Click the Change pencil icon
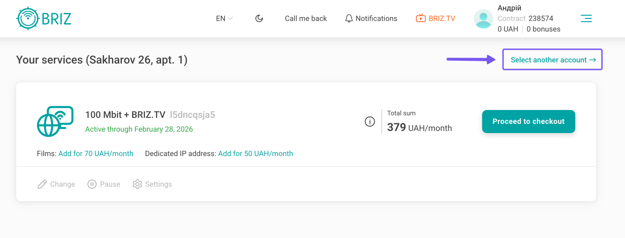Screen dimensions: 625x238 point(42,184)
